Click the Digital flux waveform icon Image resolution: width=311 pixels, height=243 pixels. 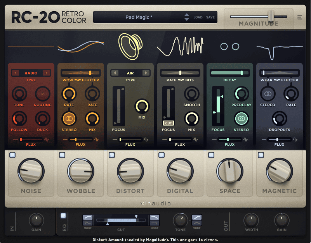196,140
